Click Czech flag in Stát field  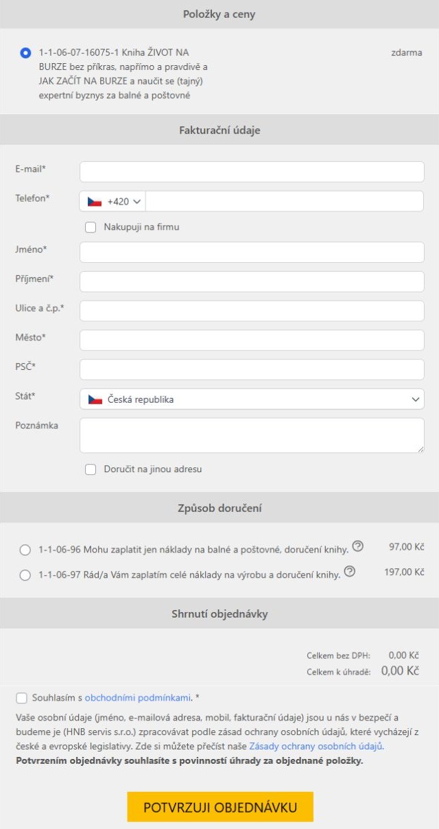[95, 399]
